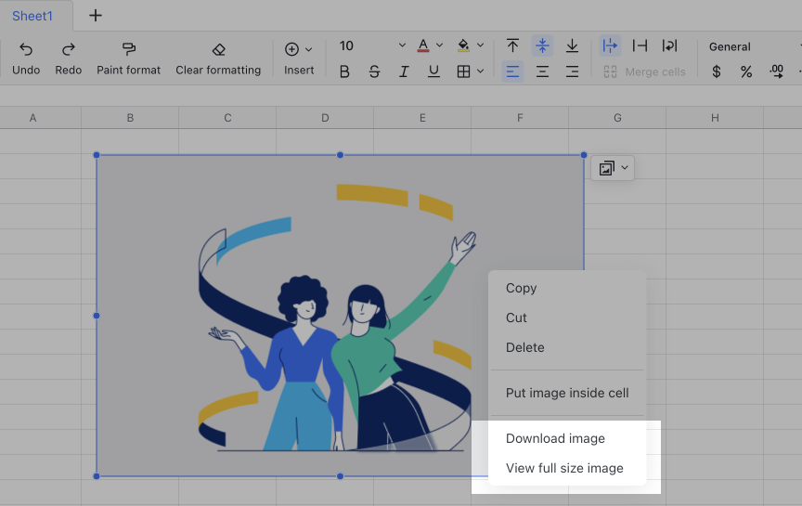Open the font size dropdown

[x=402, y=45]
